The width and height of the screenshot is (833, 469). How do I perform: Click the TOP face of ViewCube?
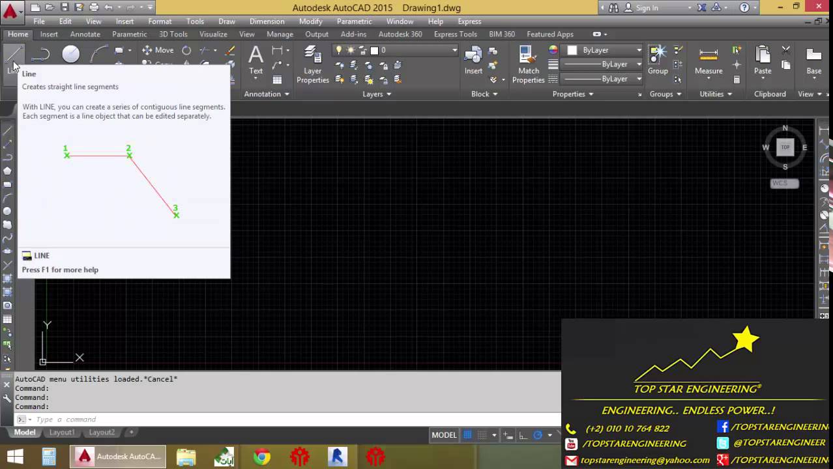[x=785, y=147]
